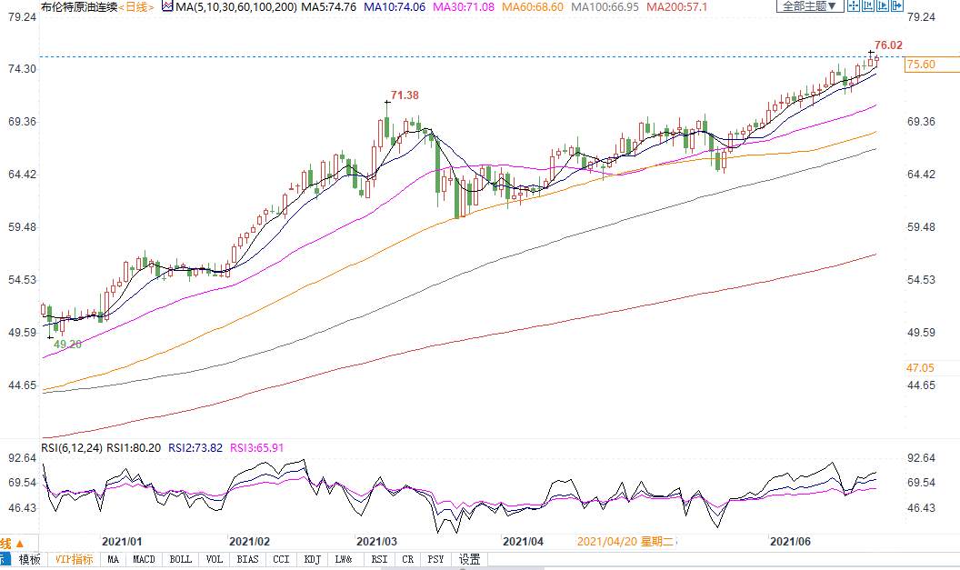Open the 日线 period selector

[x=138, y=6]
